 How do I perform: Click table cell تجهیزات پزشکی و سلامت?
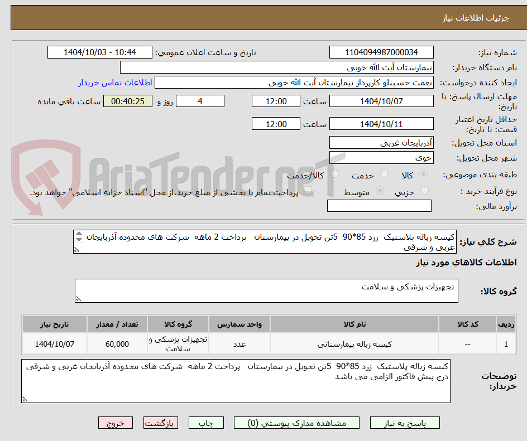pyautogui.click(x=178, y=344)
